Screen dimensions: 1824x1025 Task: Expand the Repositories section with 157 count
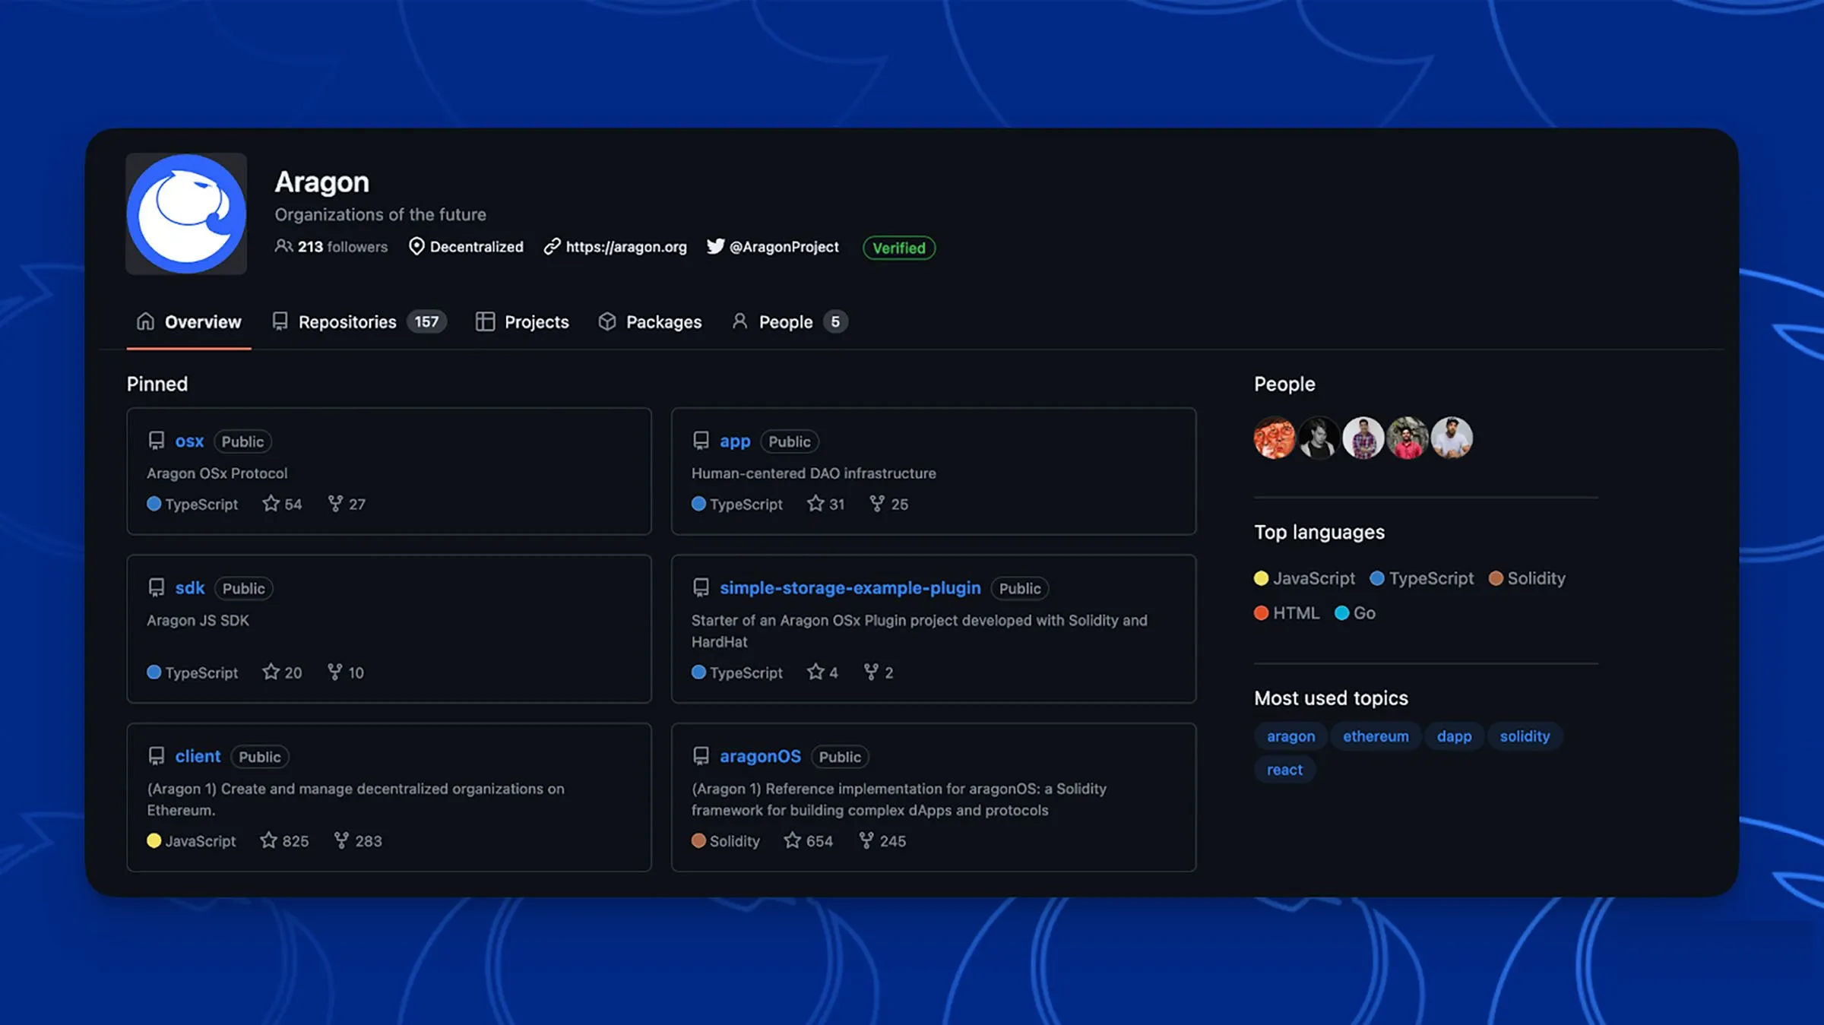click(354, 322)
